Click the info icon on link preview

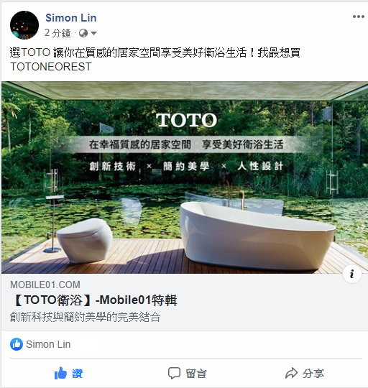(352, 274)
